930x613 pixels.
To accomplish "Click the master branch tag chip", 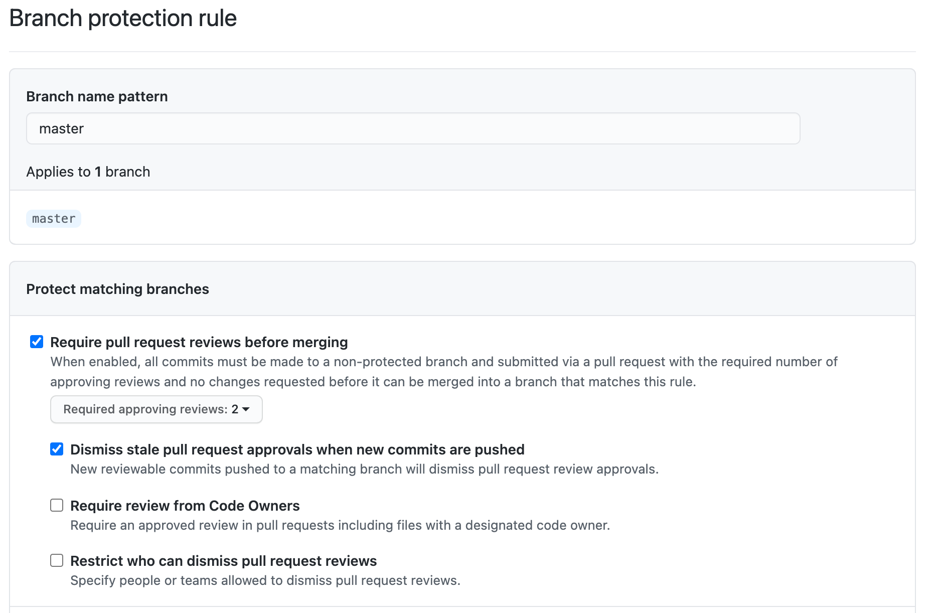I will (x=53, y=218).
